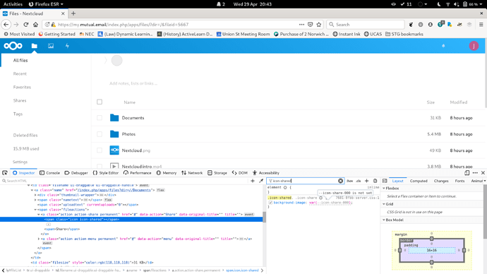This screenshot has width=487, height=274.
Task: Select the Nextcloud.png row checkbox
Action: (100, 150)
